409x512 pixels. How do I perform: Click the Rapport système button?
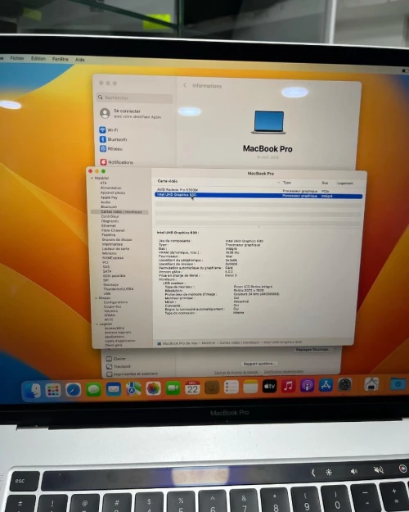pos(259,364)
